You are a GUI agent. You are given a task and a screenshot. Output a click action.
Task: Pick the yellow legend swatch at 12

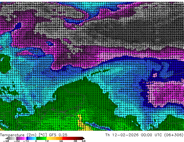coord(47,138)
